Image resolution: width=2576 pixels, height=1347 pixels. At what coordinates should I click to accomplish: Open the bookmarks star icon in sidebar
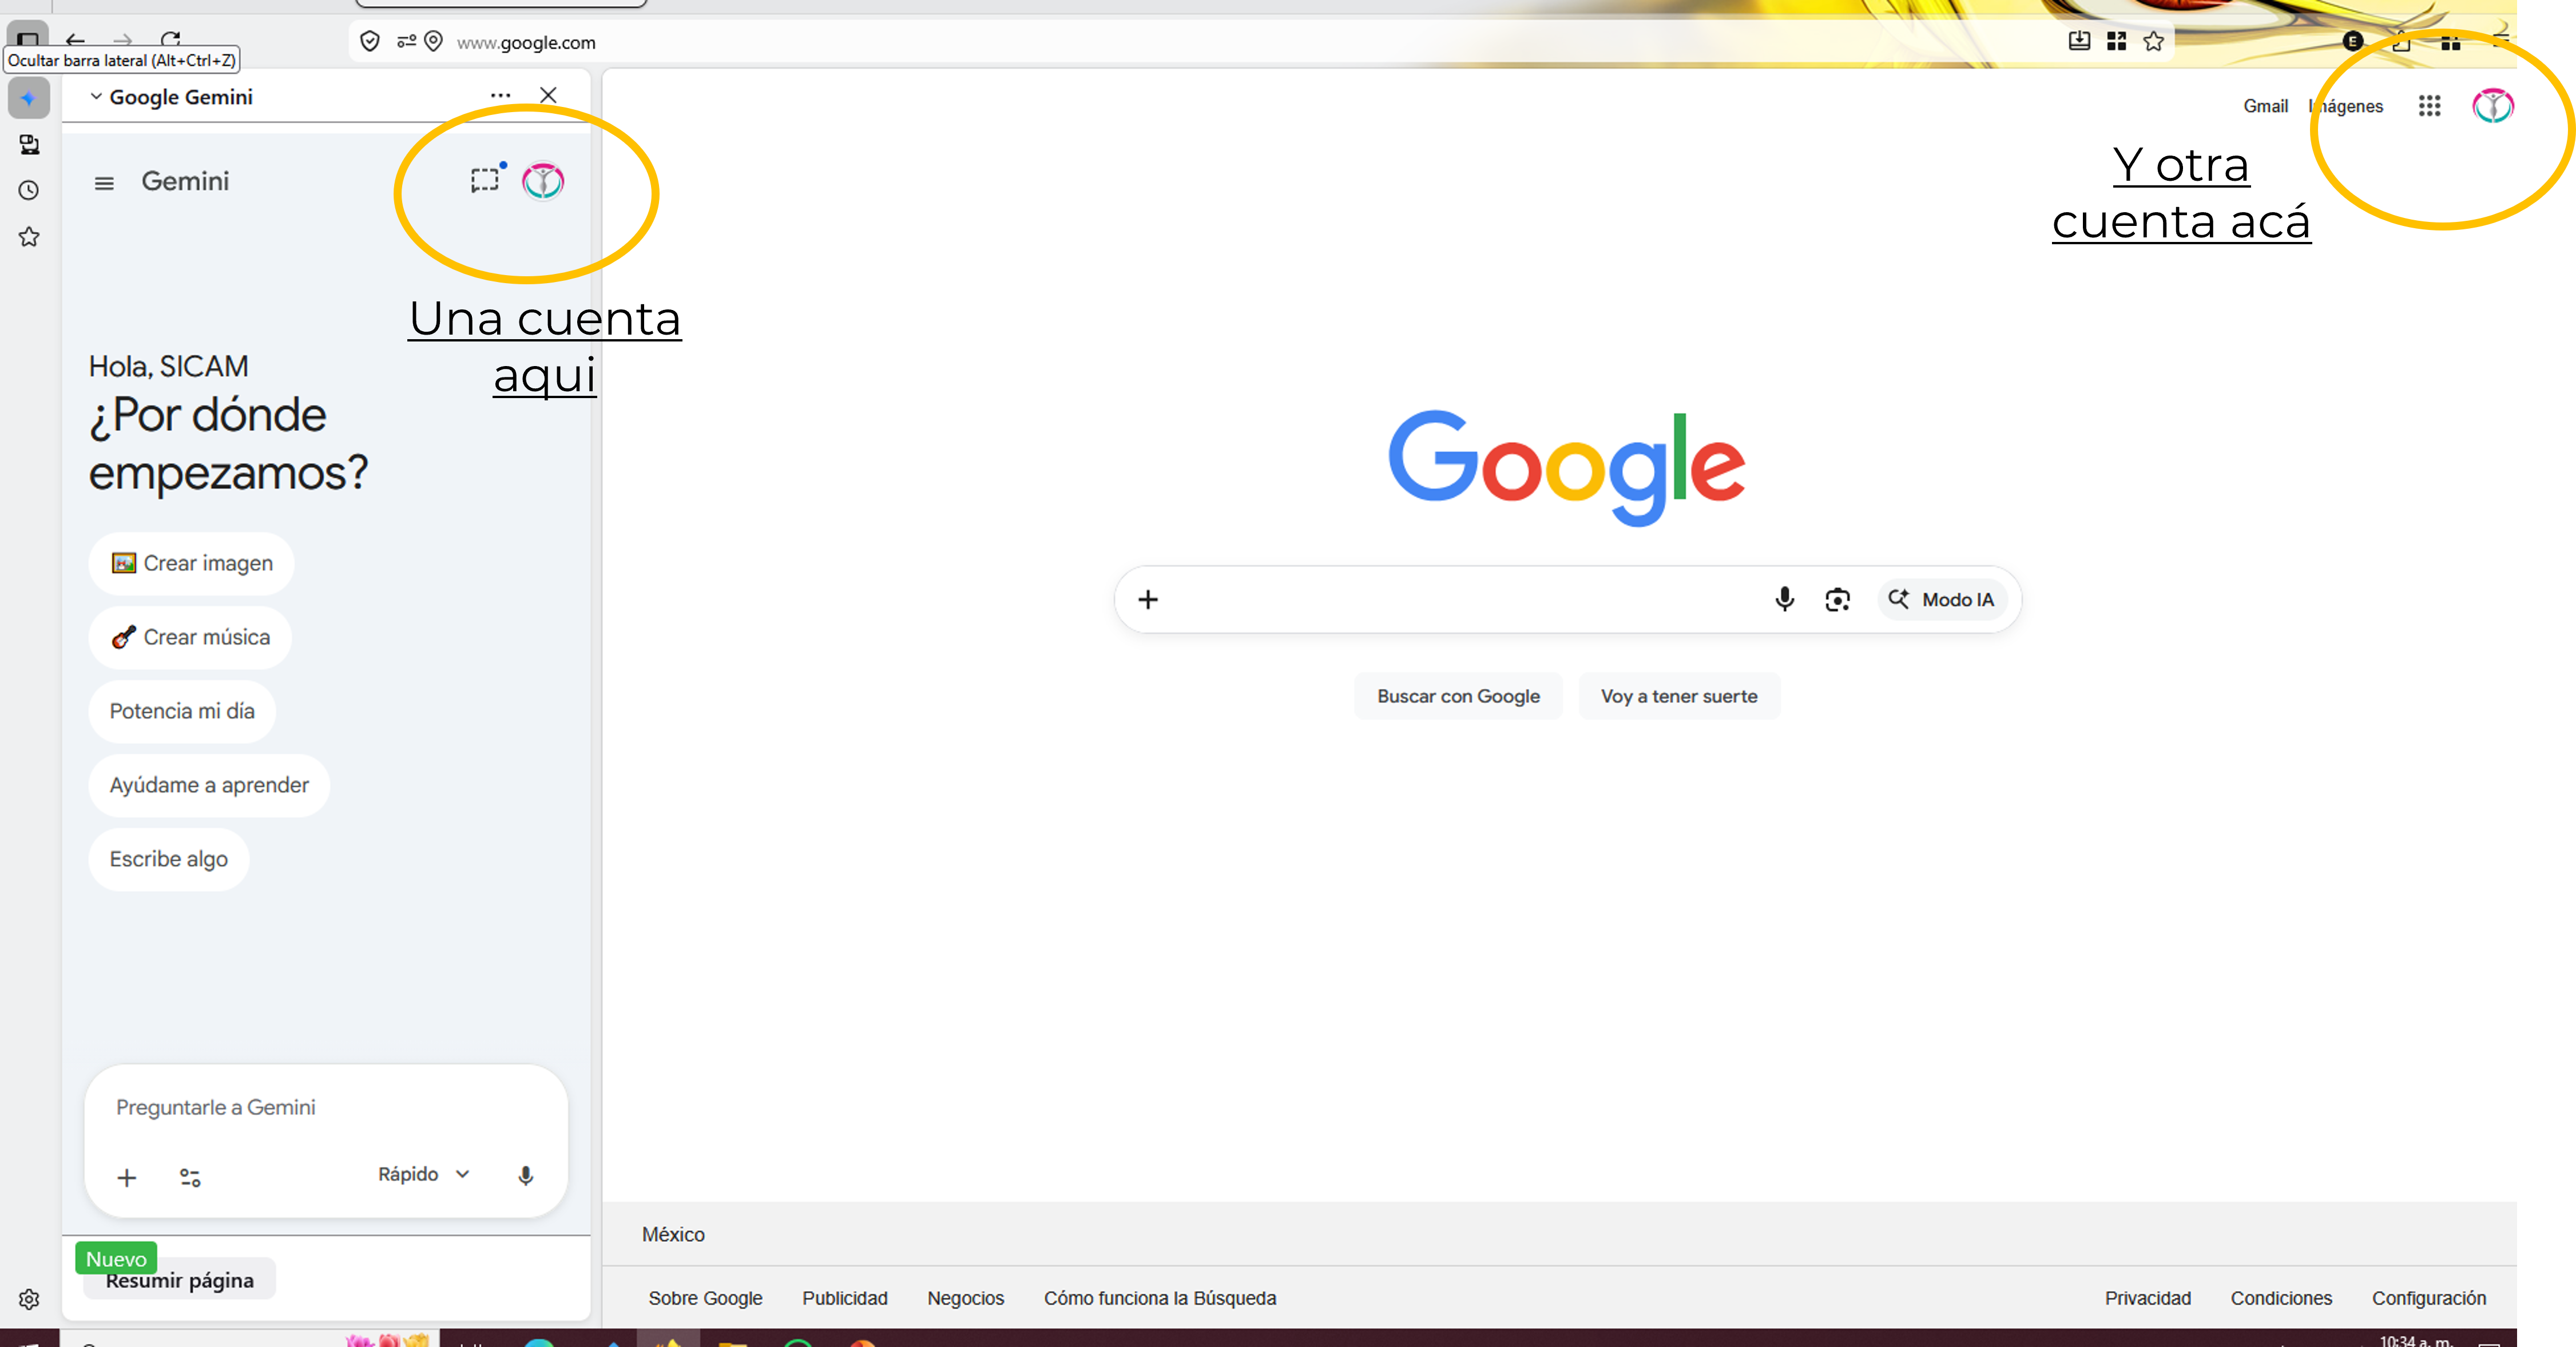click(x=29, y=237)
